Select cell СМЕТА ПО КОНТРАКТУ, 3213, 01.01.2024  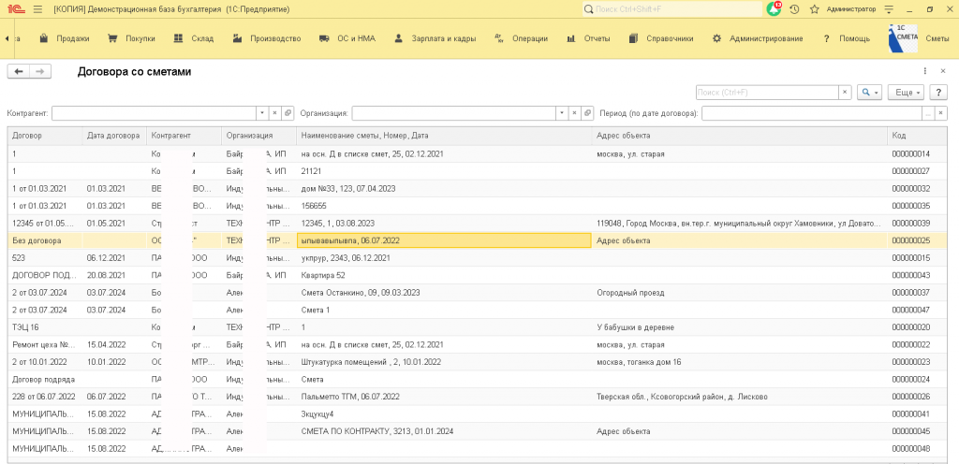point(443,431)
